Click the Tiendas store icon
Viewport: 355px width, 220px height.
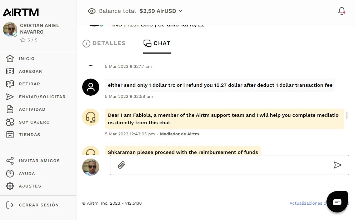(x=10, y=135)
